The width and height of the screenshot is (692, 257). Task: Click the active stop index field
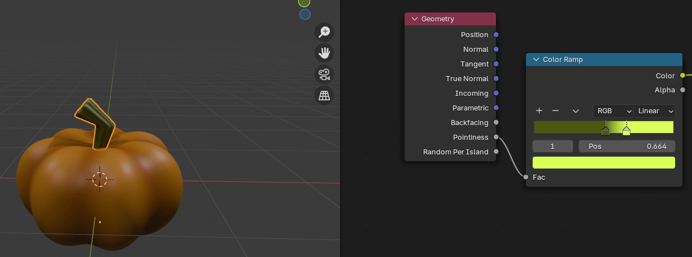coord(552,147)
